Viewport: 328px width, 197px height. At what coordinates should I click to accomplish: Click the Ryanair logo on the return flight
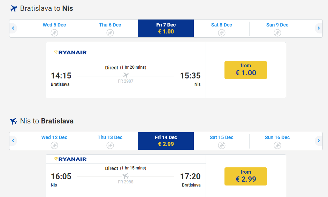tap(70, 159)
